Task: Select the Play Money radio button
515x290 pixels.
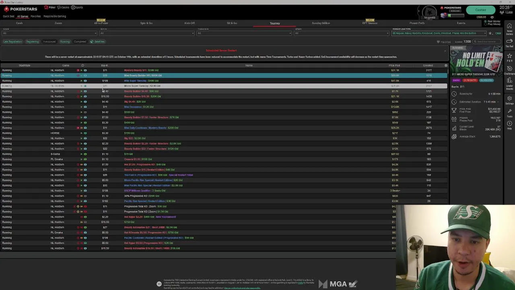Action: pos(485,24)
